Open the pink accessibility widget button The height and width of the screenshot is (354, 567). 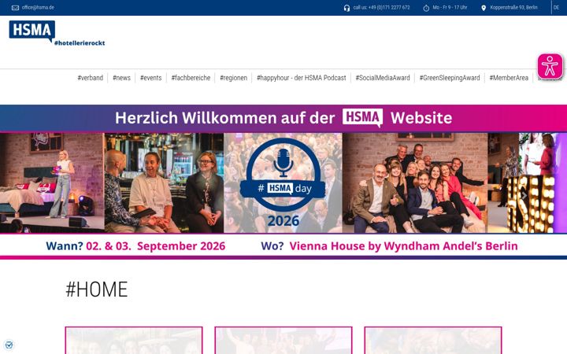click(x=550, y=66)
